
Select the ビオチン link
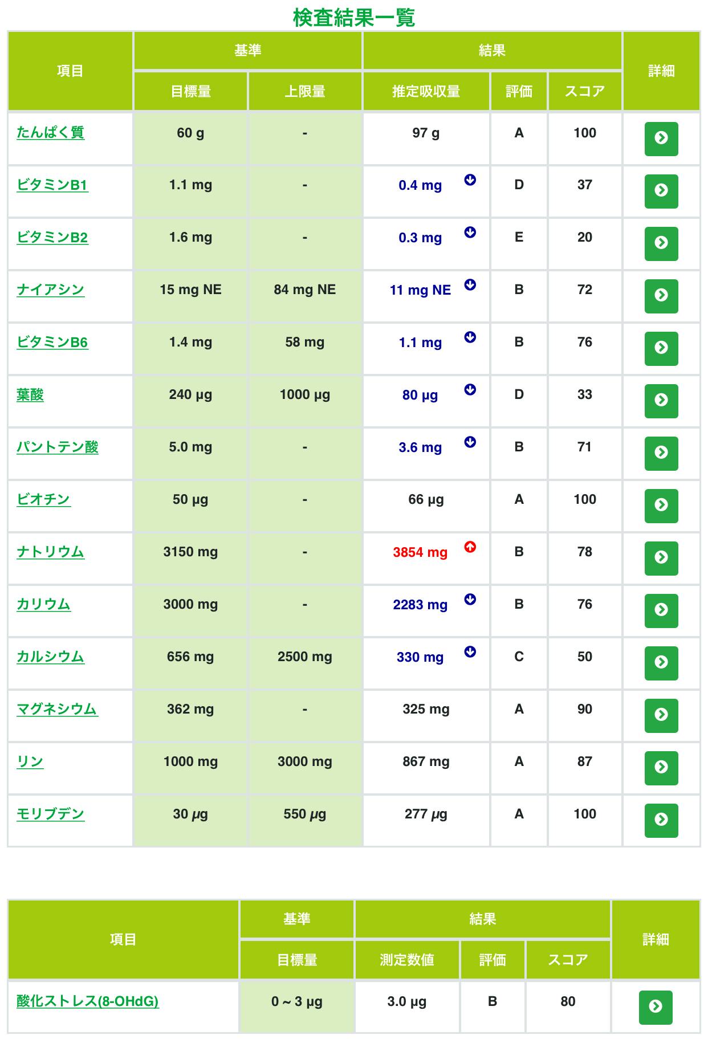[x=44, y=500]
